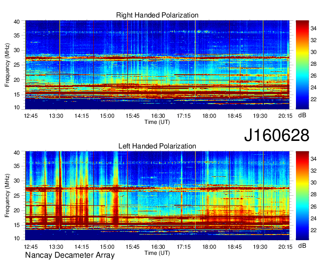Click the 18:00 time tick of Right Handed plot

pyautogui.click(x=209, y=116)
